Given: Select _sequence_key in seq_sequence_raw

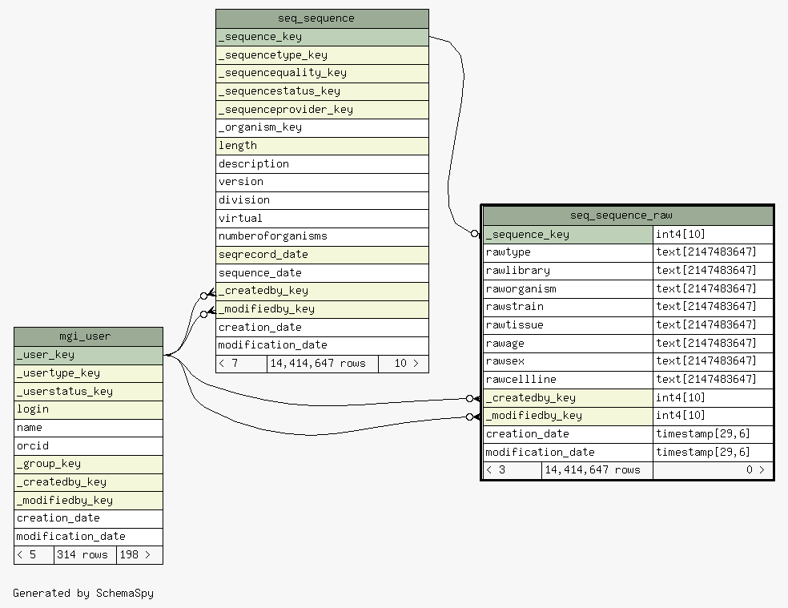Looking at the screenshot, I should point(568,235).
